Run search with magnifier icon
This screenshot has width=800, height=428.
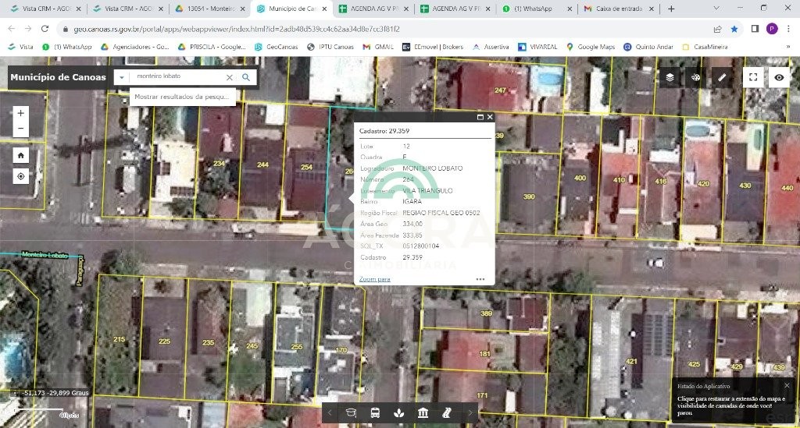[246, 77]
